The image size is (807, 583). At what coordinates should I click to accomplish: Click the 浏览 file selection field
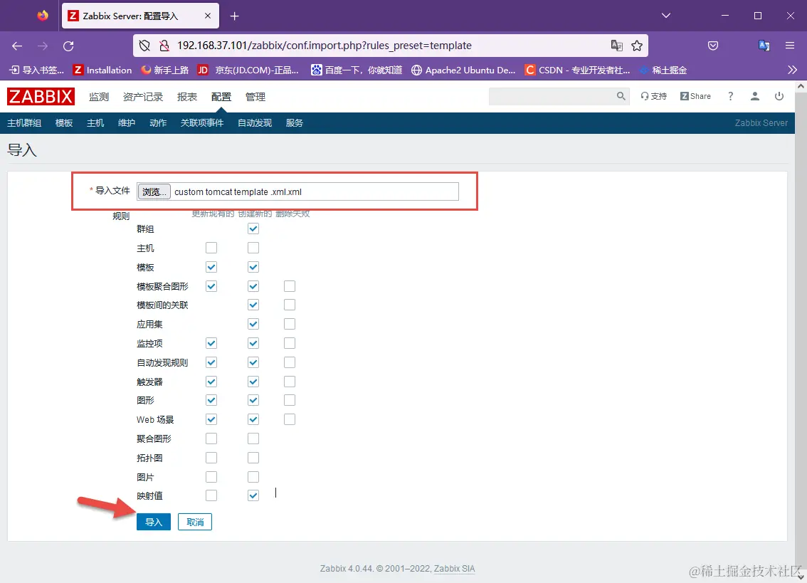click(x=154, y=191)
